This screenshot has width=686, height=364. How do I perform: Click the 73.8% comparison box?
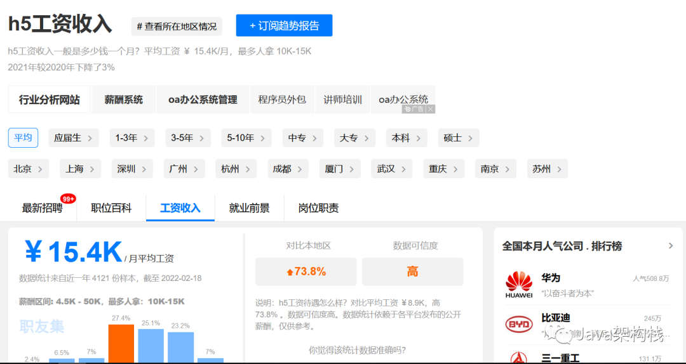point(306,272)
